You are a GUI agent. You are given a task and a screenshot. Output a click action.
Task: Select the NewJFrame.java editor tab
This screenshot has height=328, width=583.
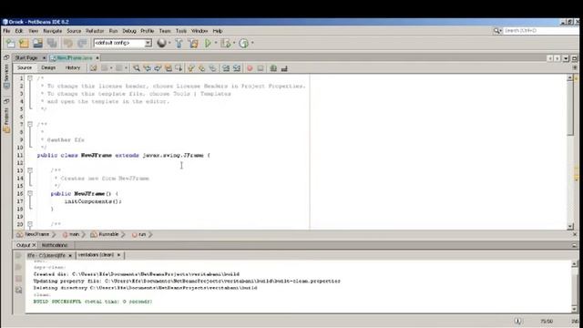[x=75, y=58]
